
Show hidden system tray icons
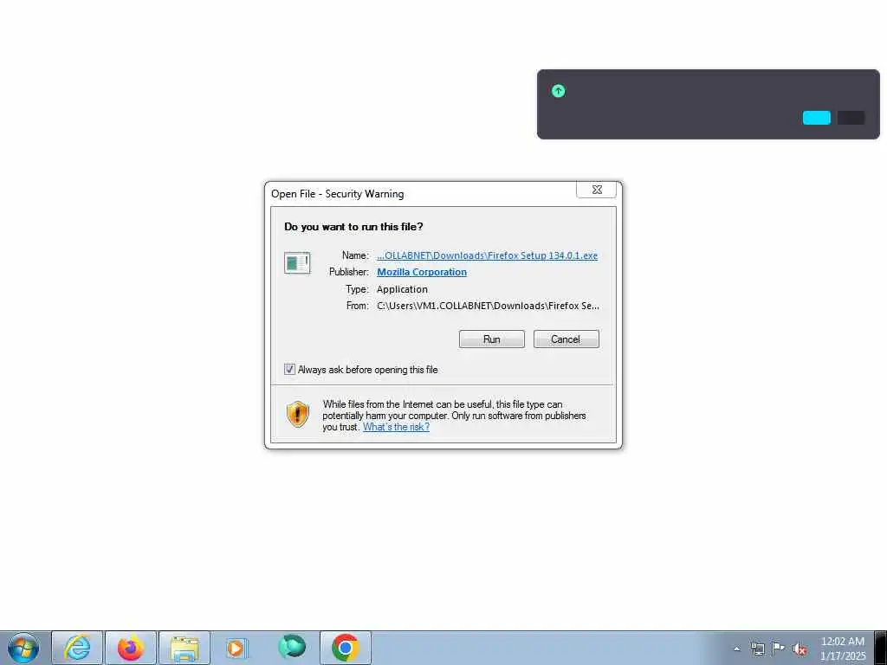[736, 649]
